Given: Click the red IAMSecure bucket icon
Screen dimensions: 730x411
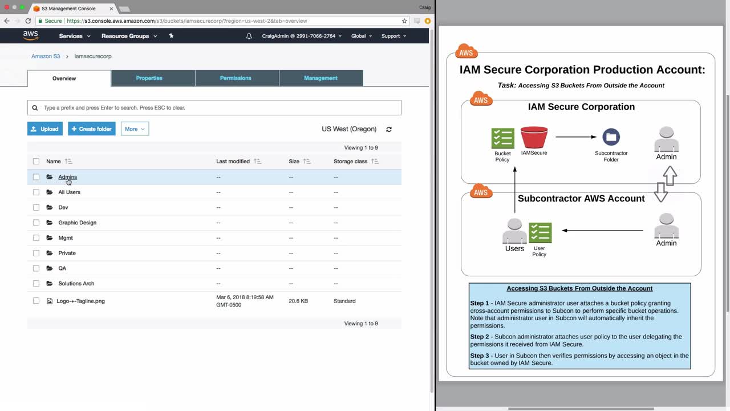Looking at the screenshot, I should click(534, 138).
